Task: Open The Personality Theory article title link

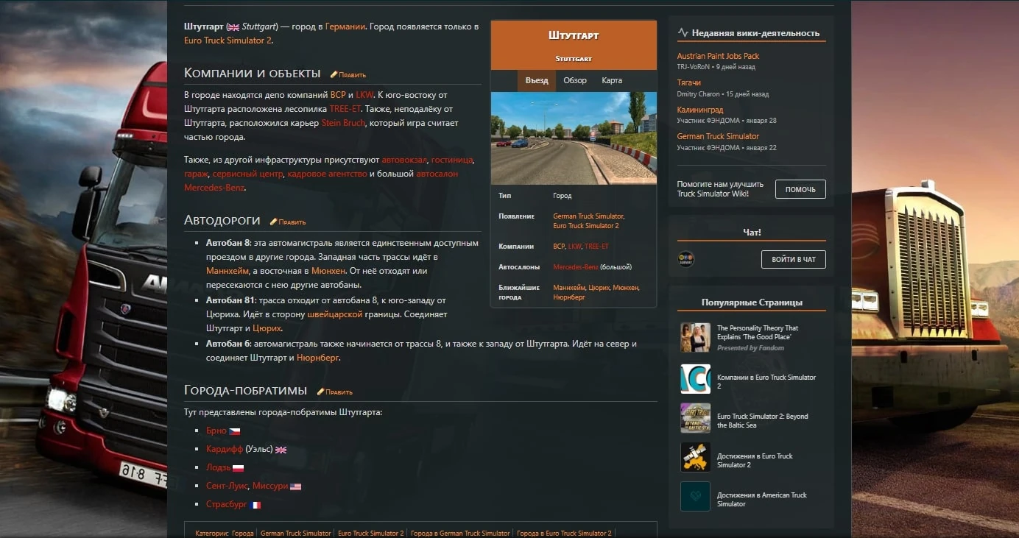Action: [x=758, y=333]
